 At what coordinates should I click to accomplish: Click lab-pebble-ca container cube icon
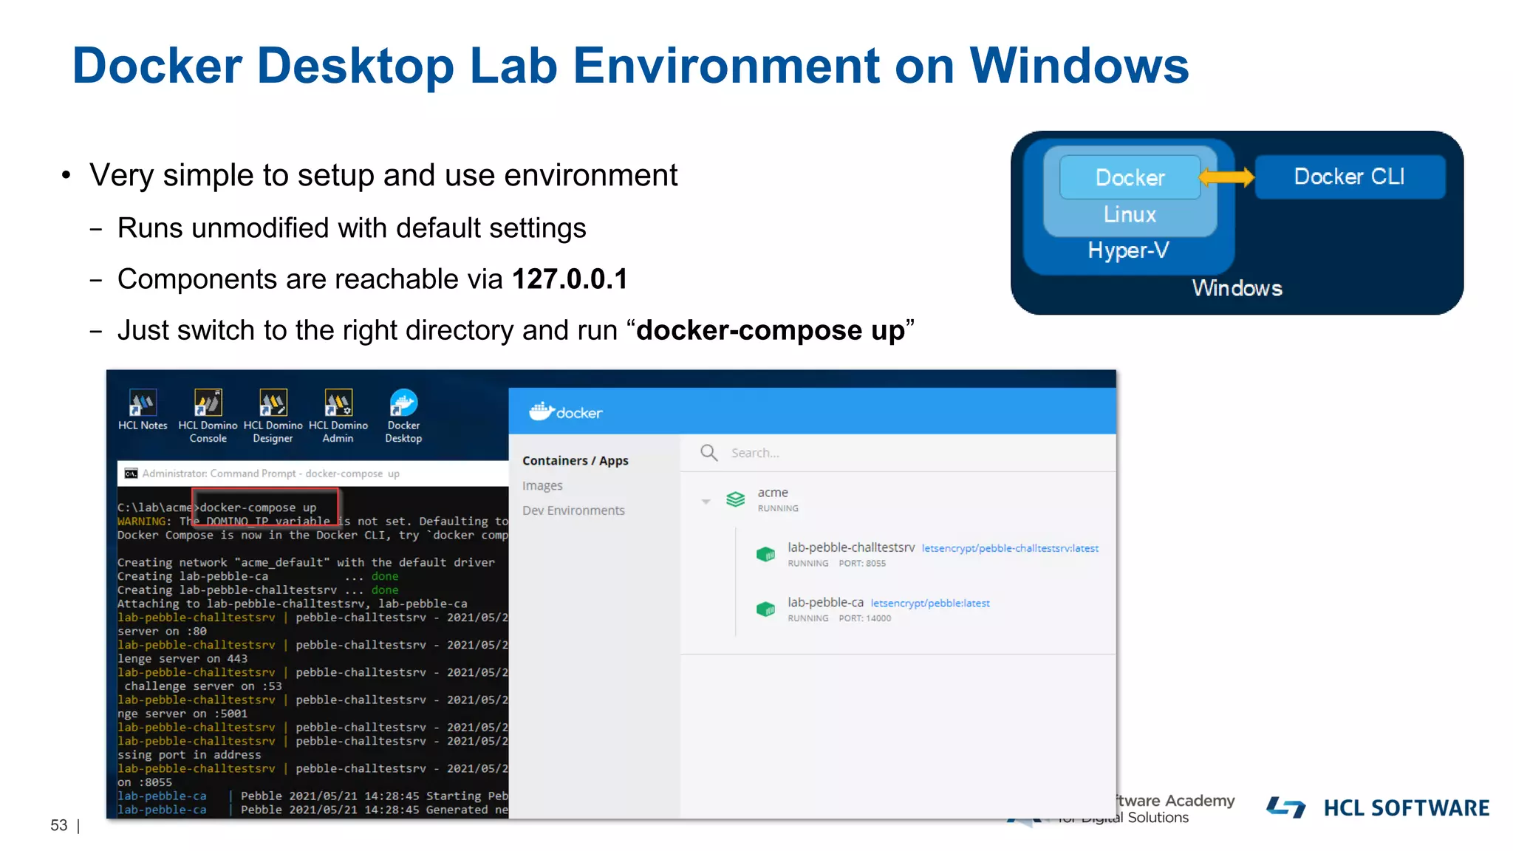coord(765,609)
